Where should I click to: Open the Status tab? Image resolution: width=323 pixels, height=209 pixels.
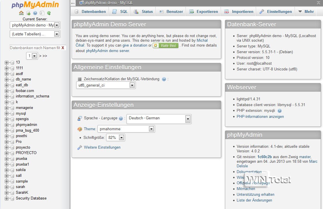click(143, 12)
